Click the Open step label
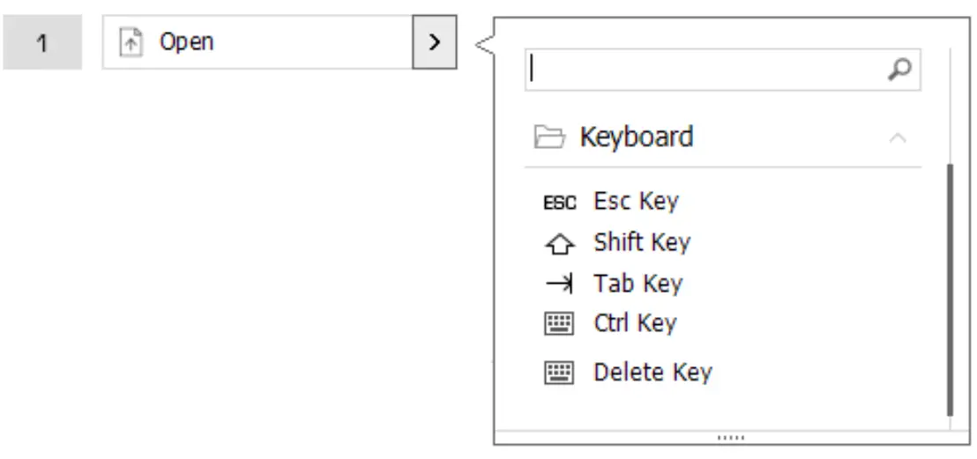 pyautogui.click(x=186, y=42)
